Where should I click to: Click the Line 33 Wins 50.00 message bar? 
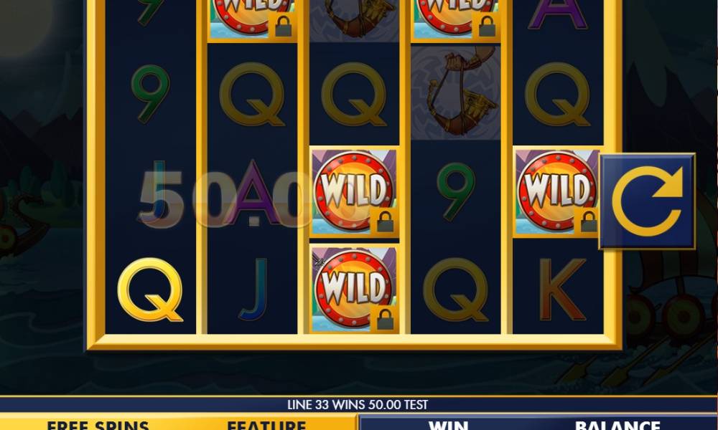click(358, 404)
